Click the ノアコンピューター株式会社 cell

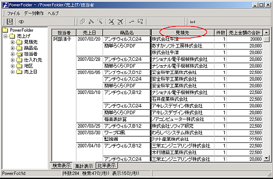pyautogui.click(x=183, y=119)
